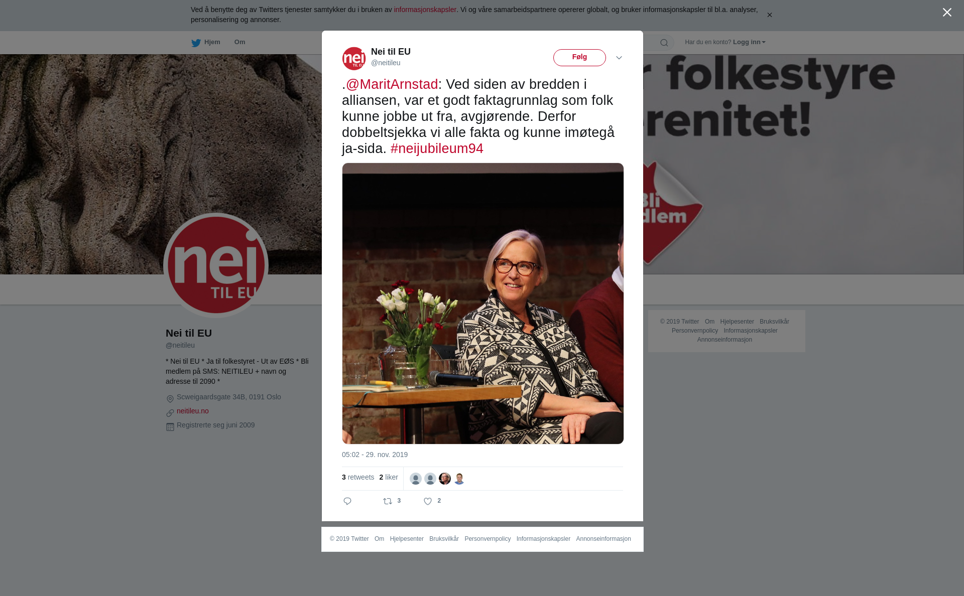Like the tweet with the heart icon
The image size is (964, 596).
pos(428,501)
